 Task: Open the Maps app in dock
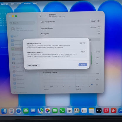pos(40,111)
